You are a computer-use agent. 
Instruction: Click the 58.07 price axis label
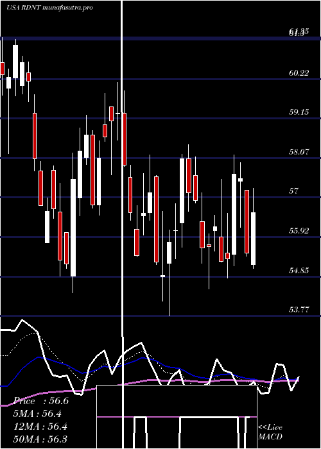[299, 152]
